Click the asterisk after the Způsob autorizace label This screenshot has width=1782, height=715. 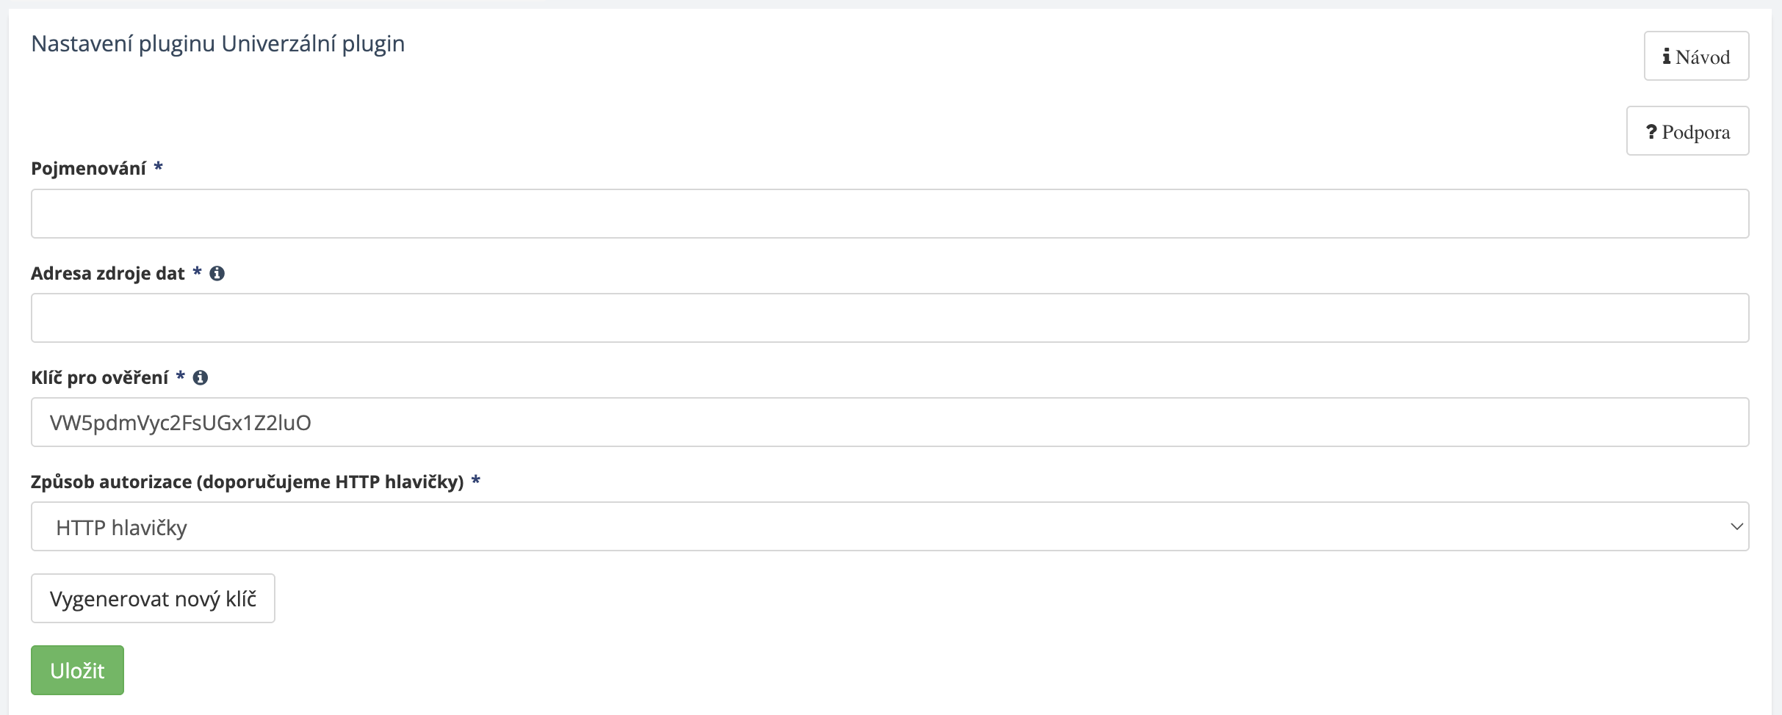point(476,482)
